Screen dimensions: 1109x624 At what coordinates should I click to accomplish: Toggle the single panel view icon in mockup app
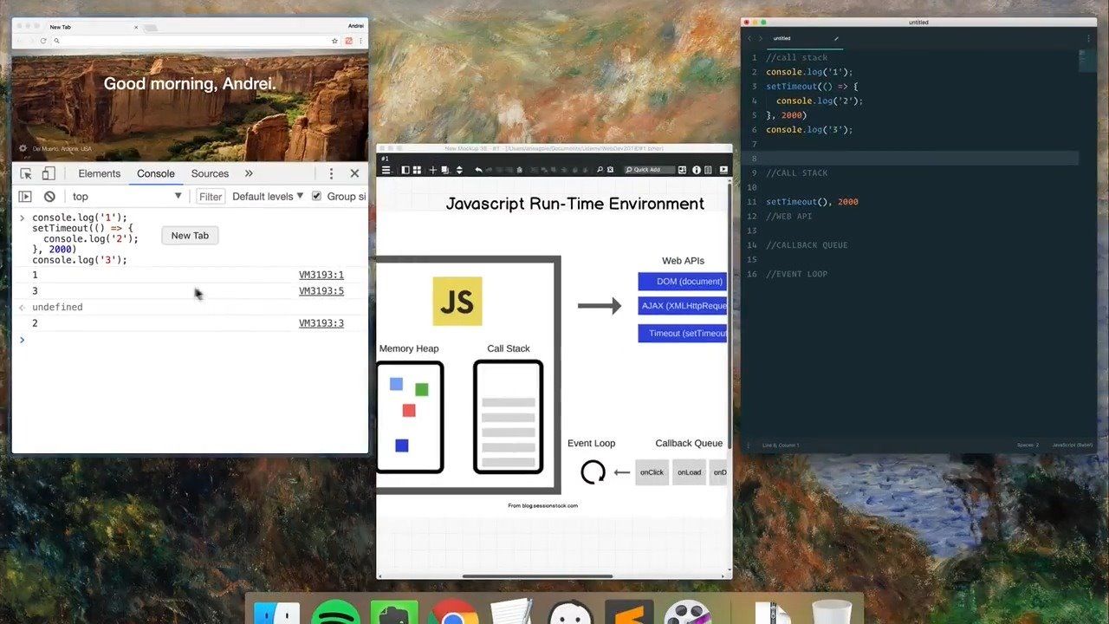(x=405, y=170)
